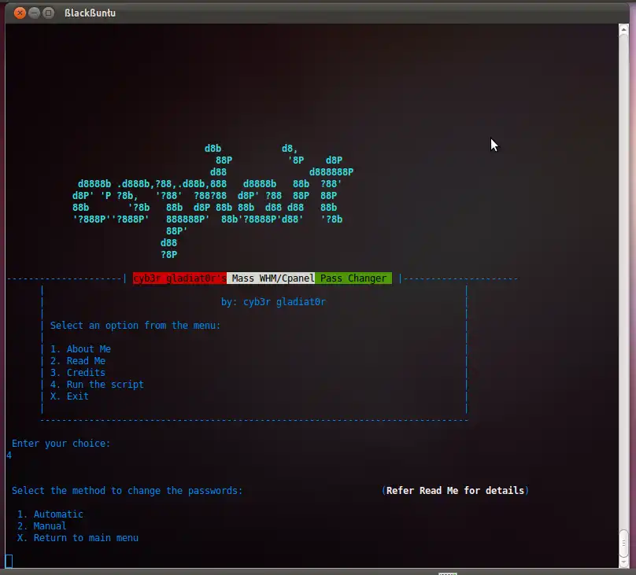Image resolution: width=636 pixels, height=575 pixels.
Task: Click the '1. Automatic' option line
Action: point(50,514)
